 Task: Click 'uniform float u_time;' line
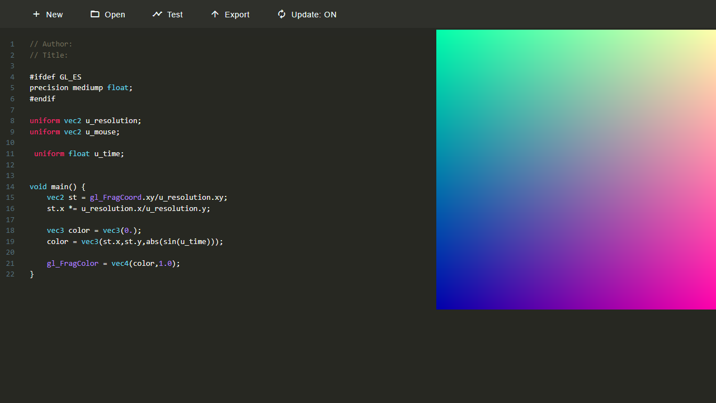coord(79,154)
